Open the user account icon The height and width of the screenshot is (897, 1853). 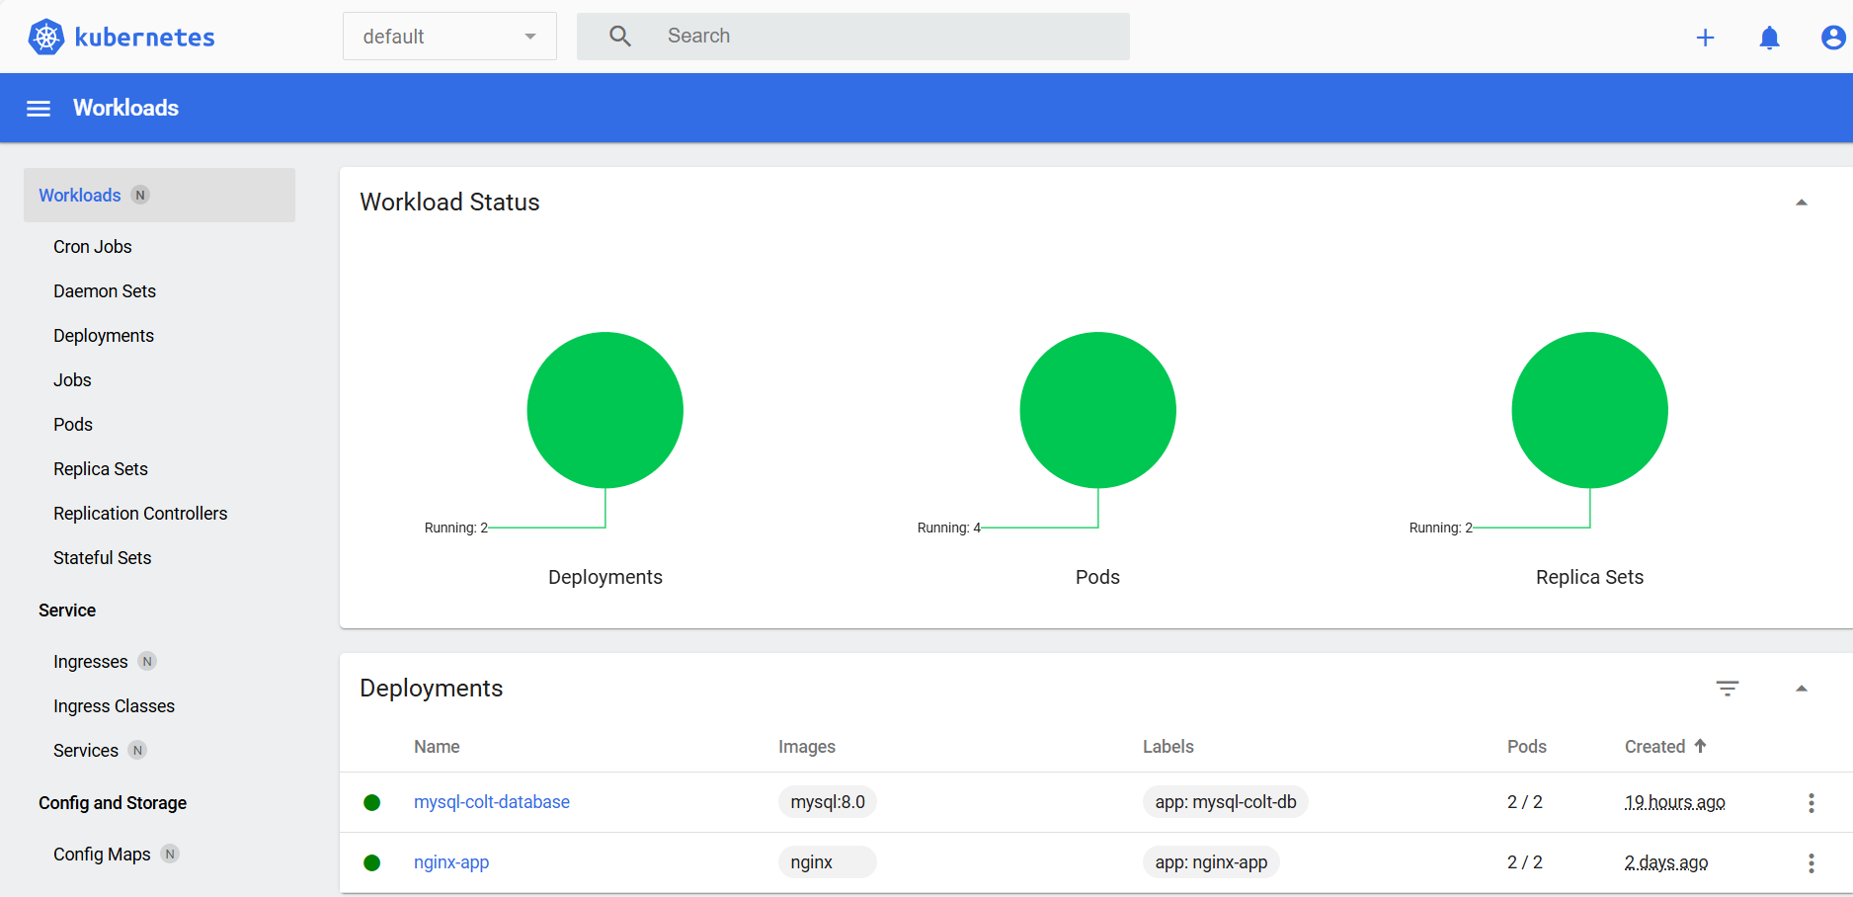pos(1832,38)
